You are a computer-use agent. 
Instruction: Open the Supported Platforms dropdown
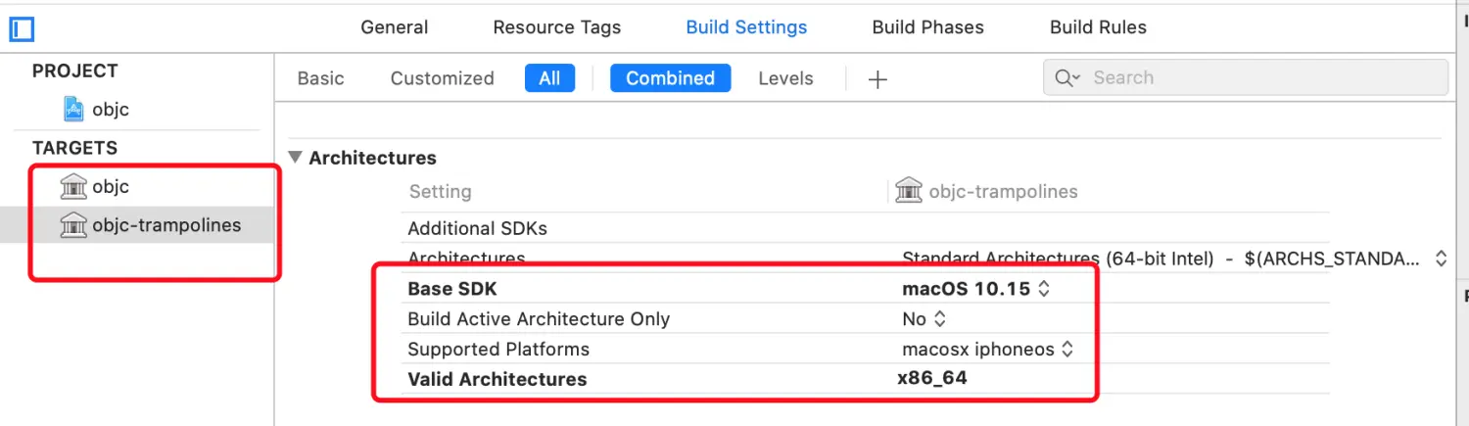click(988, 350)
